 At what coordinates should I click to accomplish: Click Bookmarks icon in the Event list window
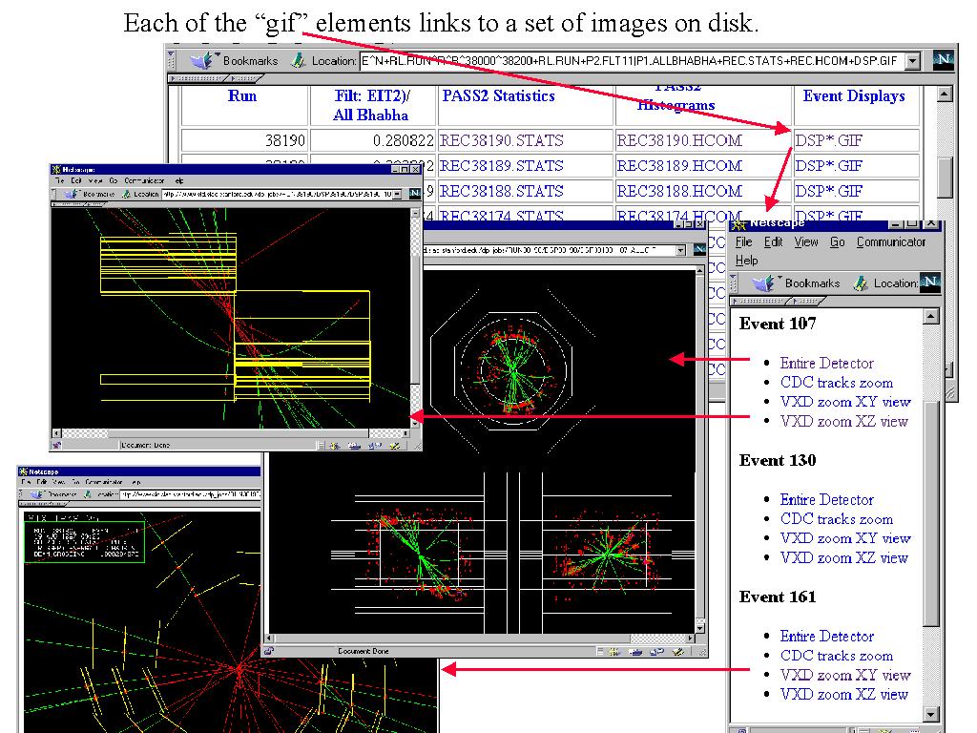[763, 283]
